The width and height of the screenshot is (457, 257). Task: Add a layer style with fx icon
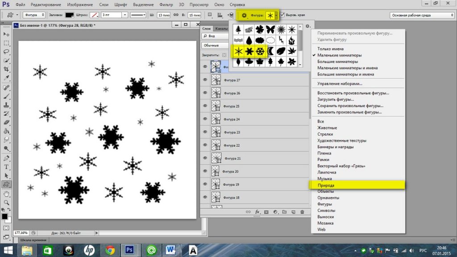click(x=257, y=212)
